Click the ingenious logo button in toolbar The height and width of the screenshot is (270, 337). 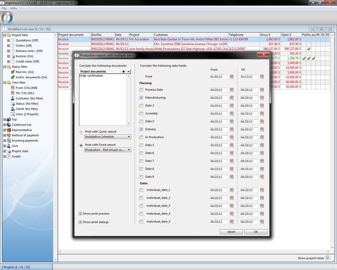pyautogui.click(x=7, y=18)
